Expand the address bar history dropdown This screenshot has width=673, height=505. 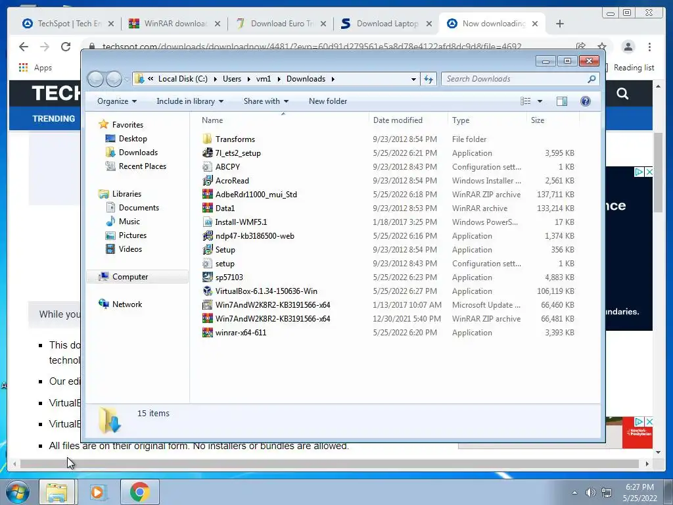click(x=413, y=79)
